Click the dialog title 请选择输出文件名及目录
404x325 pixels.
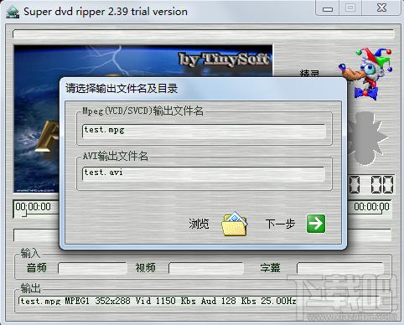[122, 89]
